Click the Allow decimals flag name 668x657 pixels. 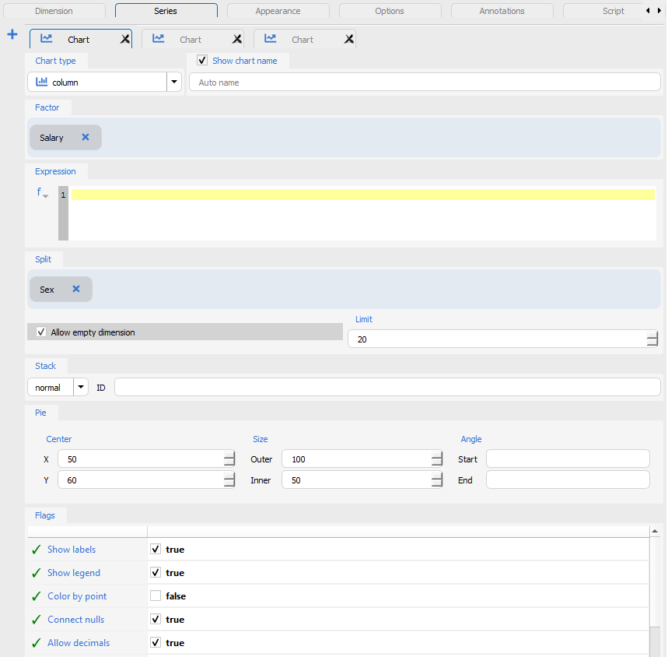click(x=79, y=643)
